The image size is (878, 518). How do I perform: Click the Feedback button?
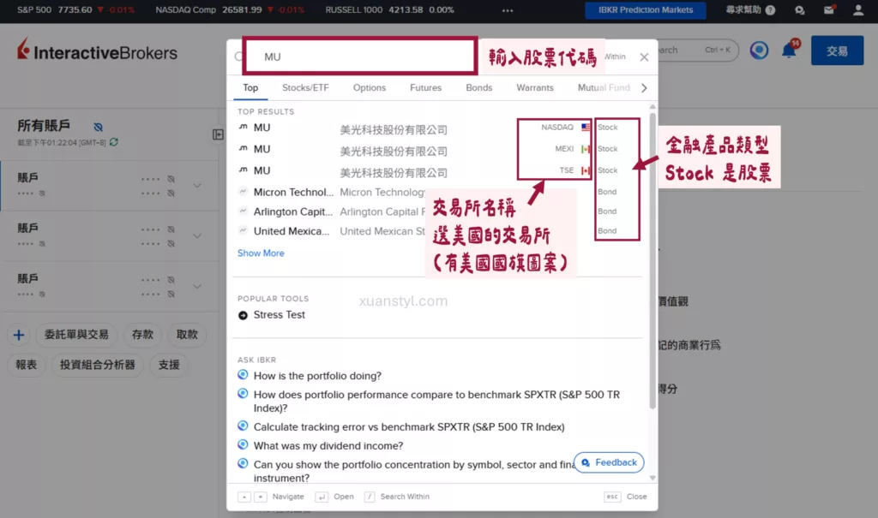pos(609,462)
